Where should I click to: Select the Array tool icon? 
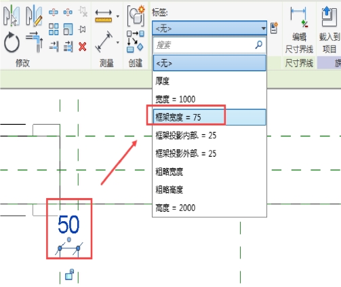[x=54, y=29]
